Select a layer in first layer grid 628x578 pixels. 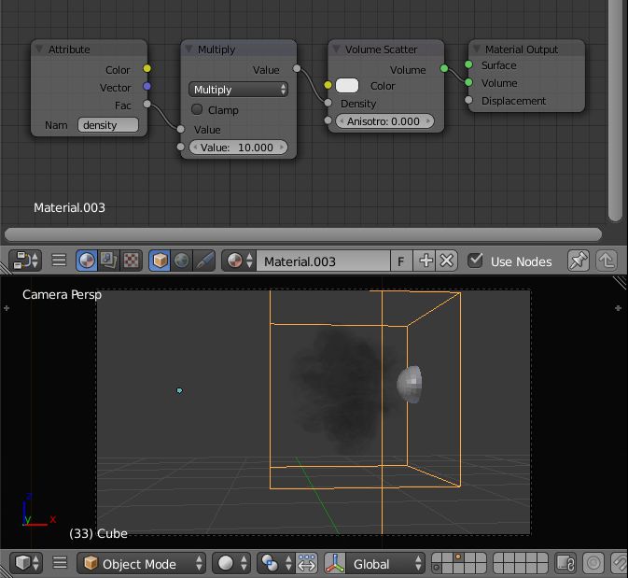coord(458,563)
